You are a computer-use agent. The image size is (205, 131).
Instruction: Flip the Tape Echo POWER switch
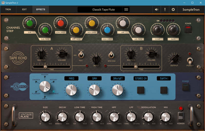click(190, 61)
